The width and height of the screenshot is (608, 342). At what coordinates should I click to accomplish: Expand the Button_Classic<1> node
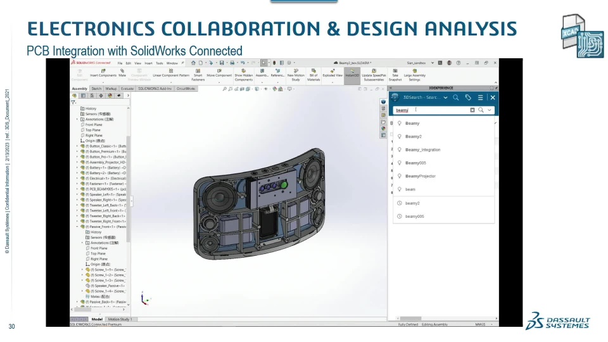(77, 146)
